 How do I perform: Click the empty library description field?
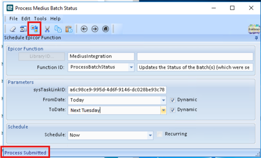(x=195, y=56)
